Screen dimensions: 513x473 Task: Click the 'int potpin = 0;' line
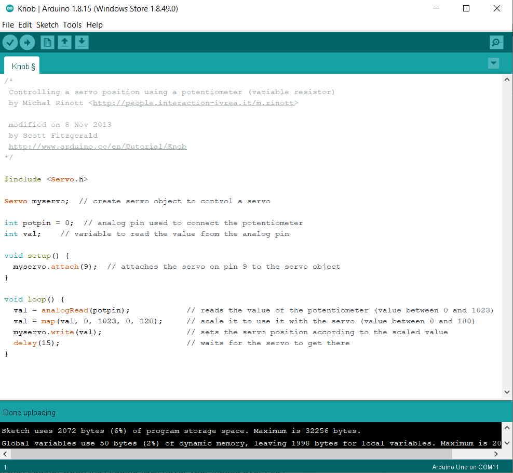(x=39, y=223)
